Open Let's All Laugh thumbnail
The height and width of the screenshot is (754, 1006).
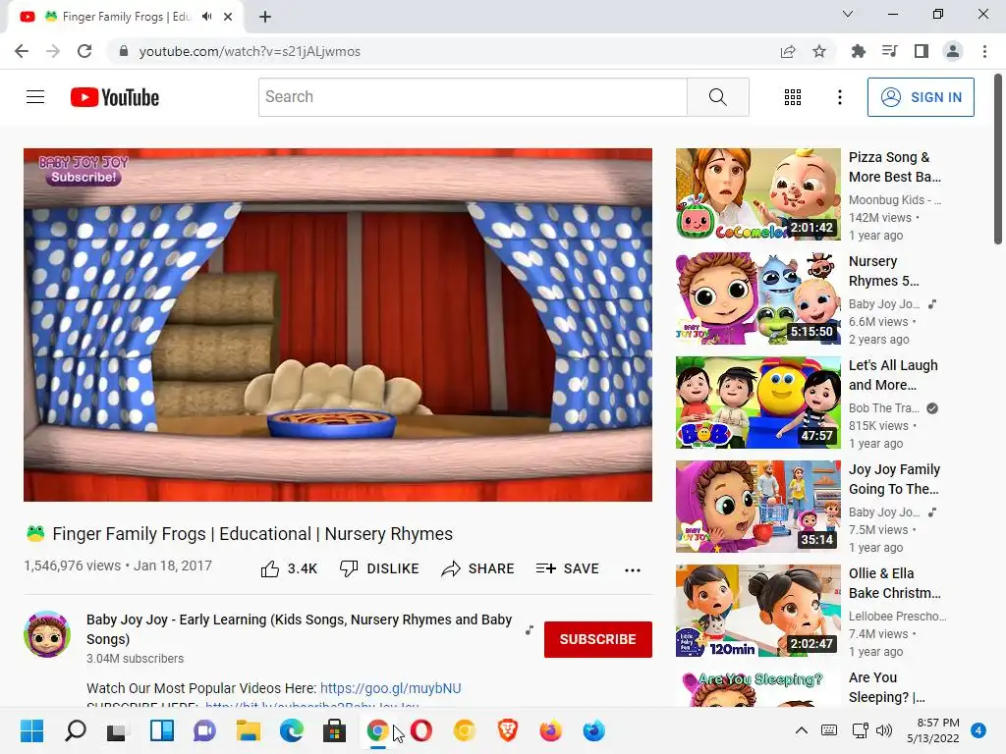[x=757, y=402]
